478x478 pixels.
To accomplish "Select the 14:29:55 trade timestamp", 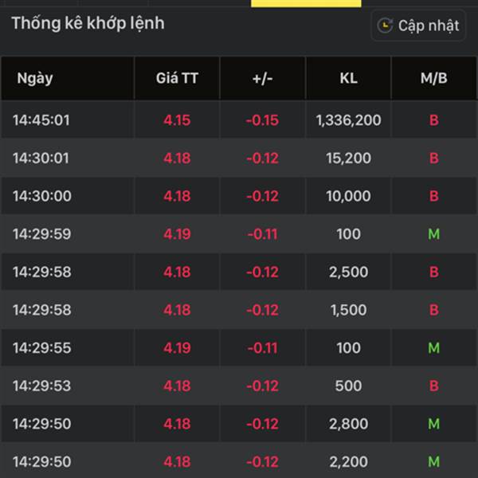I will [x=42, y=348].
